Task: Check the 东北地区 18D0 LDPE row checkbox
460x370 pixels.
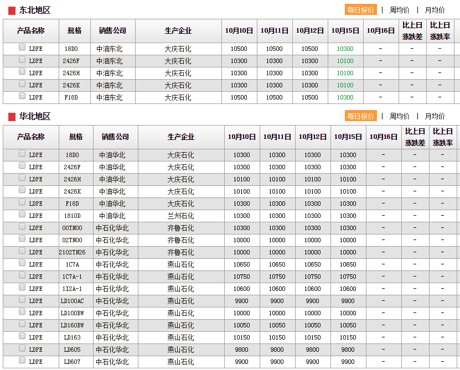Action: click(x=22, y=47)
